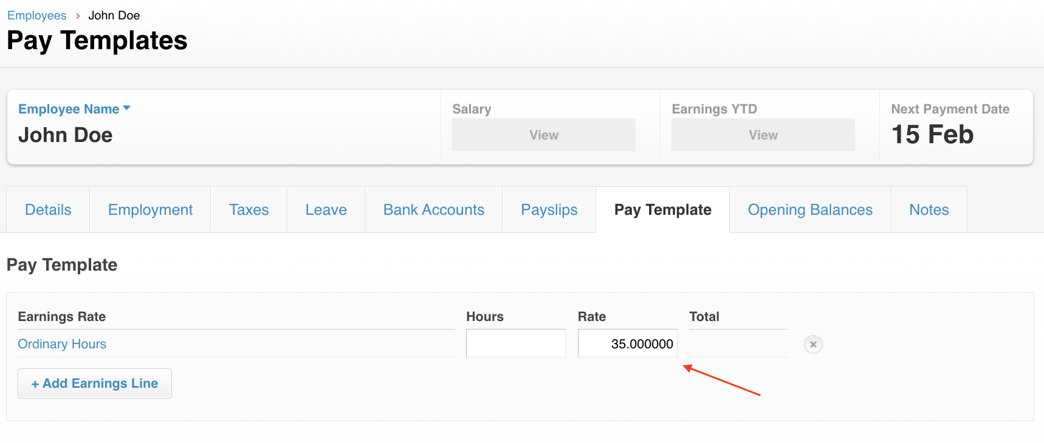Viewport: 1044px width, 443px height.
Task: Remove the Ordinary Hours earnings line
Action: pos(813,344)
